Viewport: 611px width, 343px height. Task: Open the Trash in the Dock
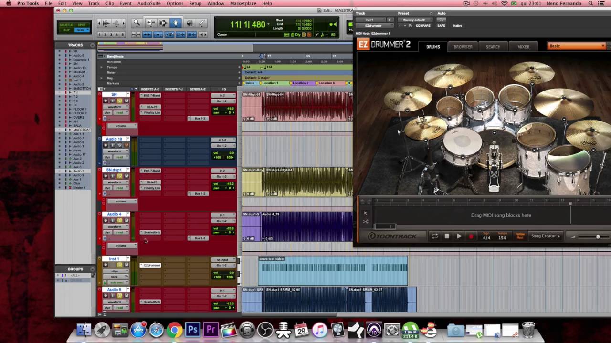[528, 330]
